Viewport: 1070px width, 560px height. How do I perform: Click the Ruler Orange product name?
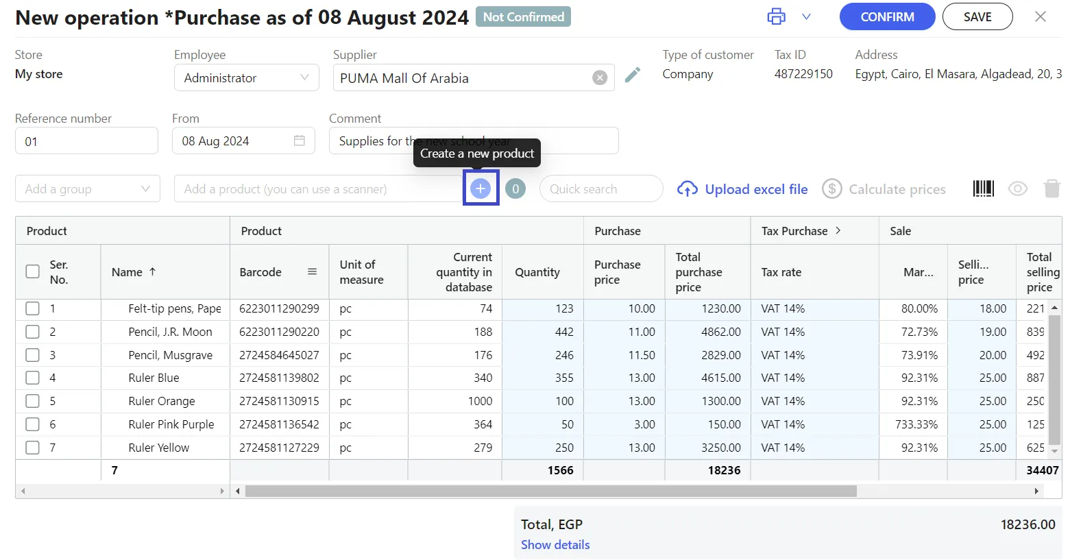point(162,401)
